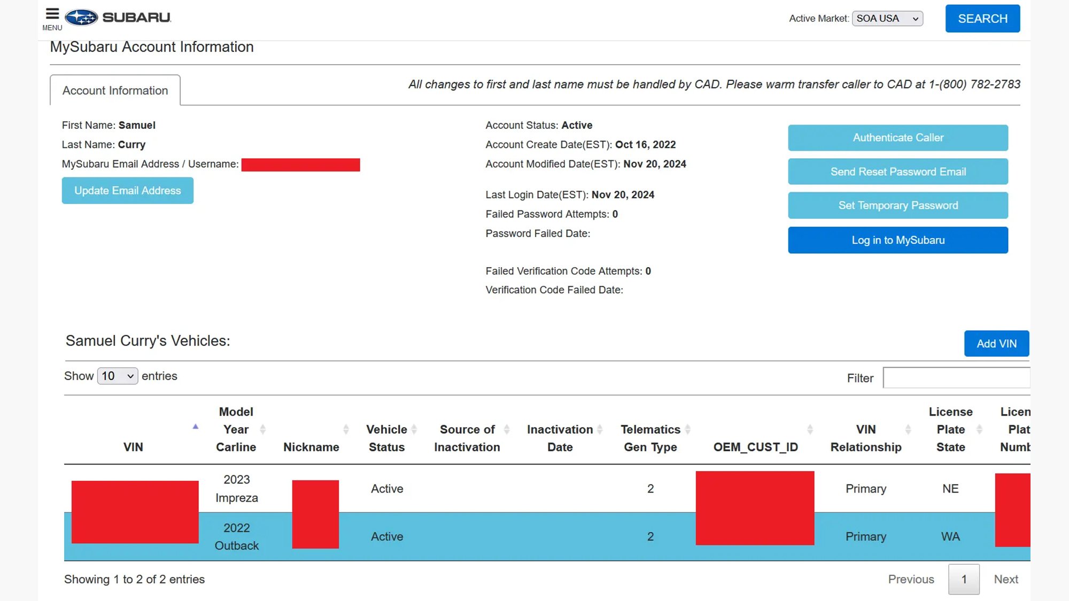
Task: Click the Samuel Curry's Vehicles heading
Action: [x=148, y=341]
